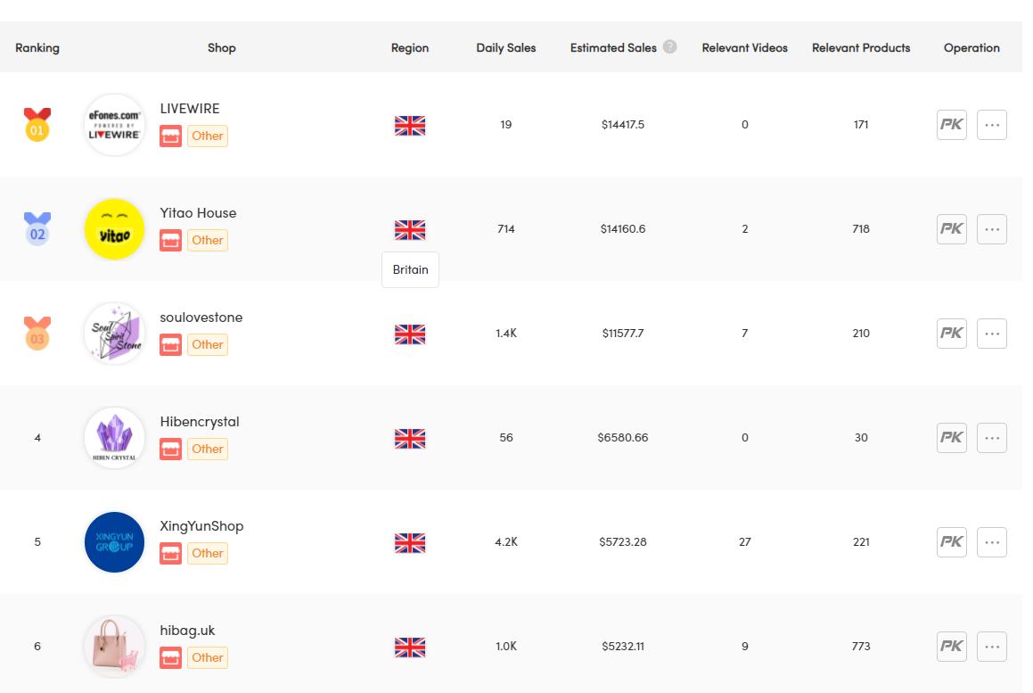This screenshot has height=693, width=1033.
Task: Click the Britain flag in Yitao House row
Action: [x=410, y=229]
